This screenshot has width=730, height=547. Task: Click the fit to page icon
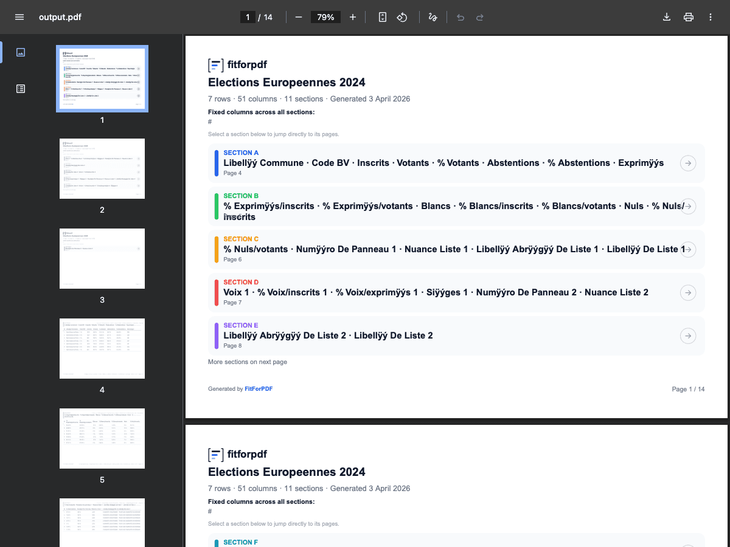coord(383,17)
